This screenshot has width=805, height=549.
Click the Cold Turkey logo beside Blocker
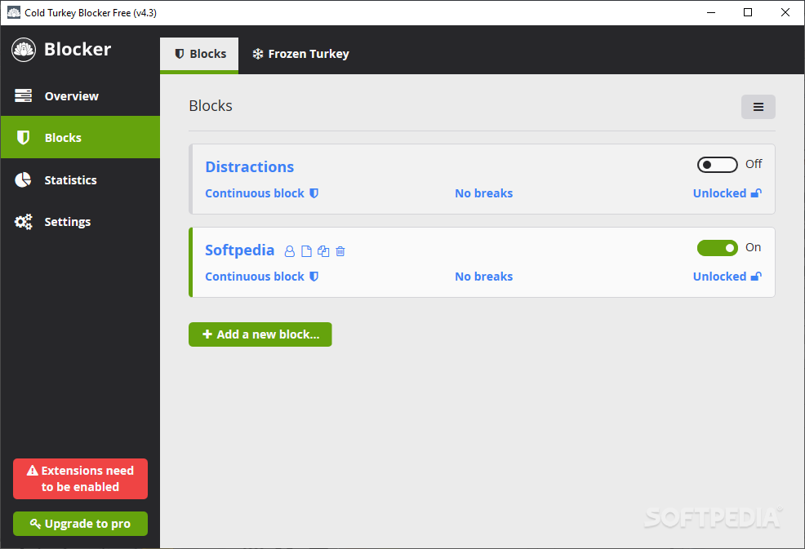[x=24, y=50]
